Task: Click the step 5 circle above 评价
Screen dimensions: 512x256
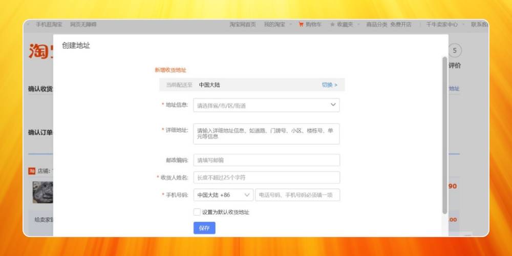Action: tap(455, 51)
